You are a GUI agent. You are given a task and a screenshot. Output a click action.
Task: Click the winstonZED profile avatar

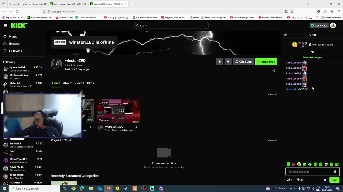[56, 64]
